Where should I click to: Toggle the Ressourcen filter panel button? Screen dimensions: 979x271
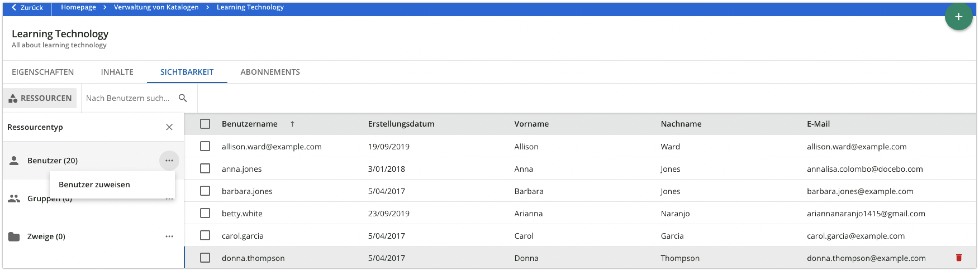click(x=40, y=98)
